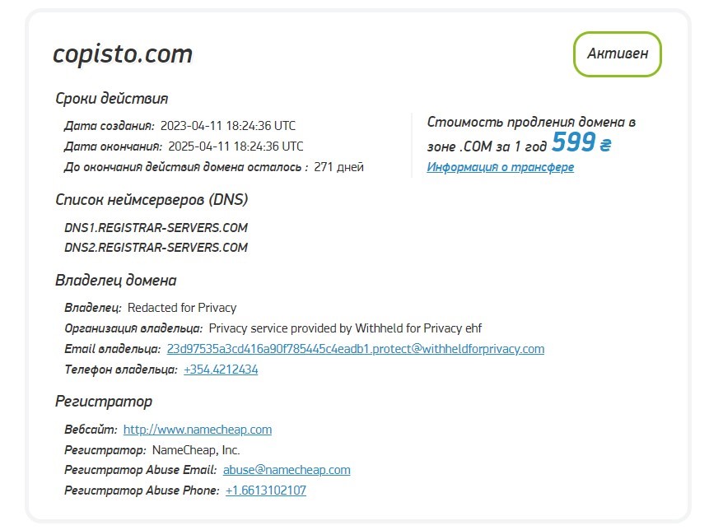Viewport: 709px width, 530px height.
Task: Click the copisto.com domain heading
Action: coord(123,54)
